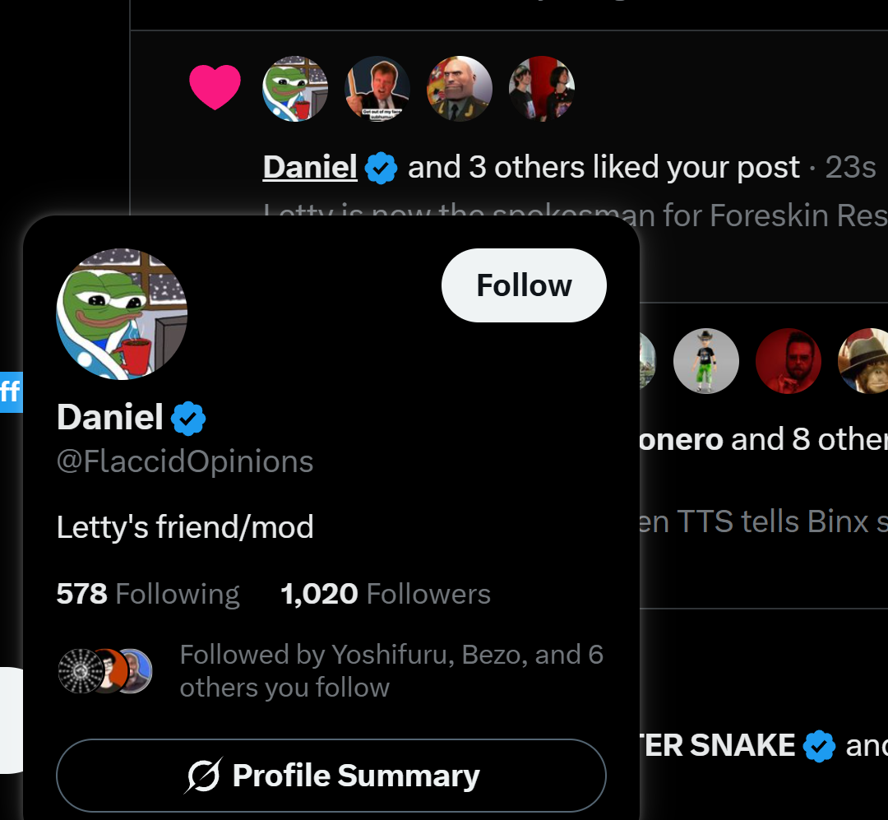Viewport: 888px width, 820px height.
Task: View the 578 Following list
Action: coord(148,594)
